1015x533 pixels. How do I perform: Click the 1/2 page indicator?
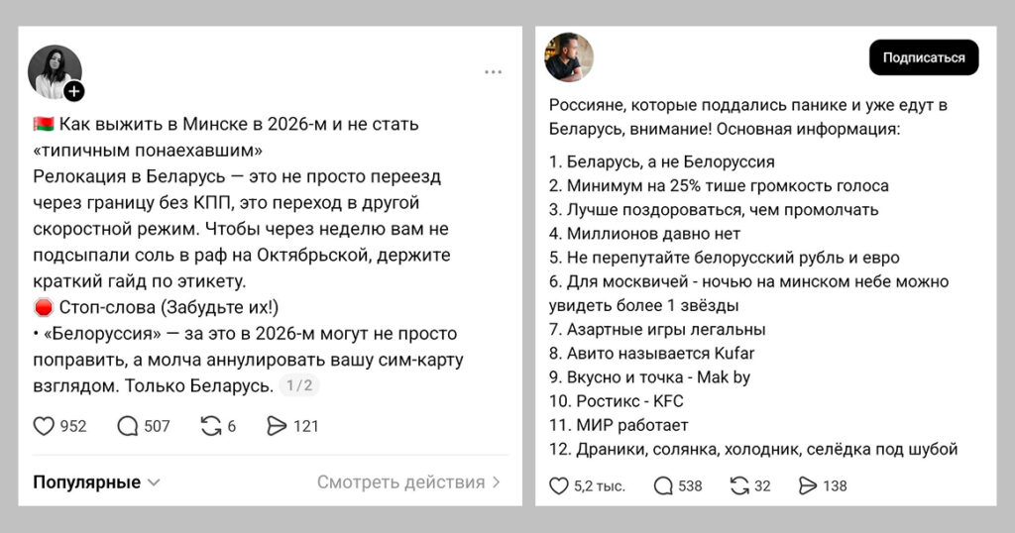[x=300, y=386]
